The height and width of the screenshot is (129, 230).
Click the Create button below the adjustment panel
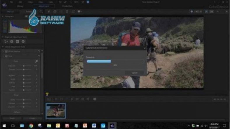click(32, 118)
